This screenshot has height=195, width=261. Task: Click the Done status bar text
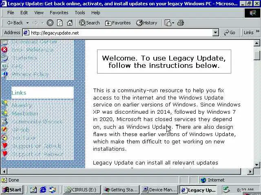coord(13,180)
